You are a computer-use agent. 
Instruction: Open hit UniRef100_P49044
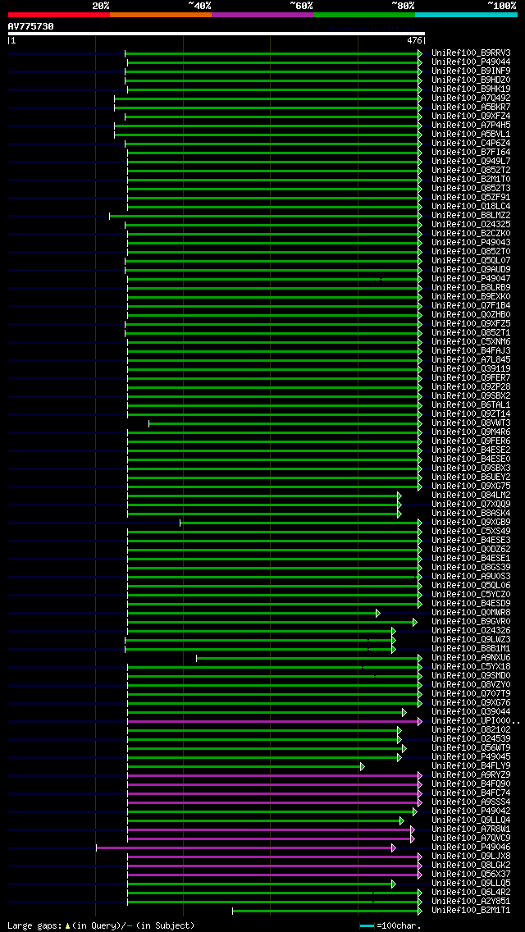tap(471, 62)
